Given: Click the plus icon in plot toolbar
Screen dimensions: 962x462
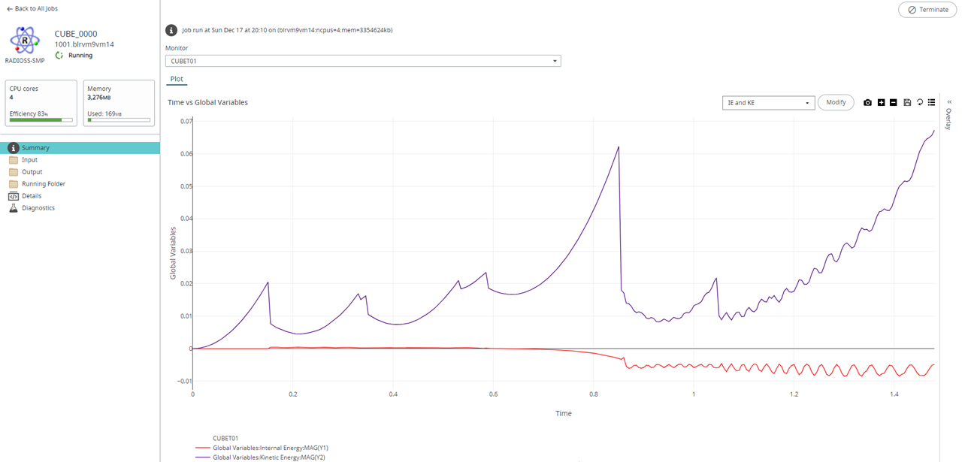Looking at the screenshot, I should [881, 102].
